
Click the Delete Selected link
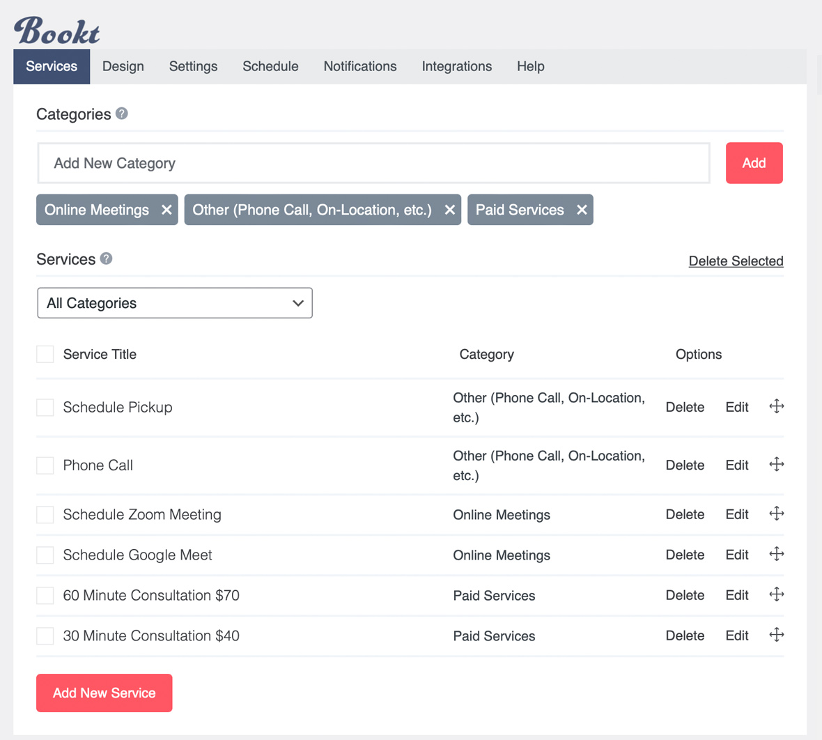736,261
